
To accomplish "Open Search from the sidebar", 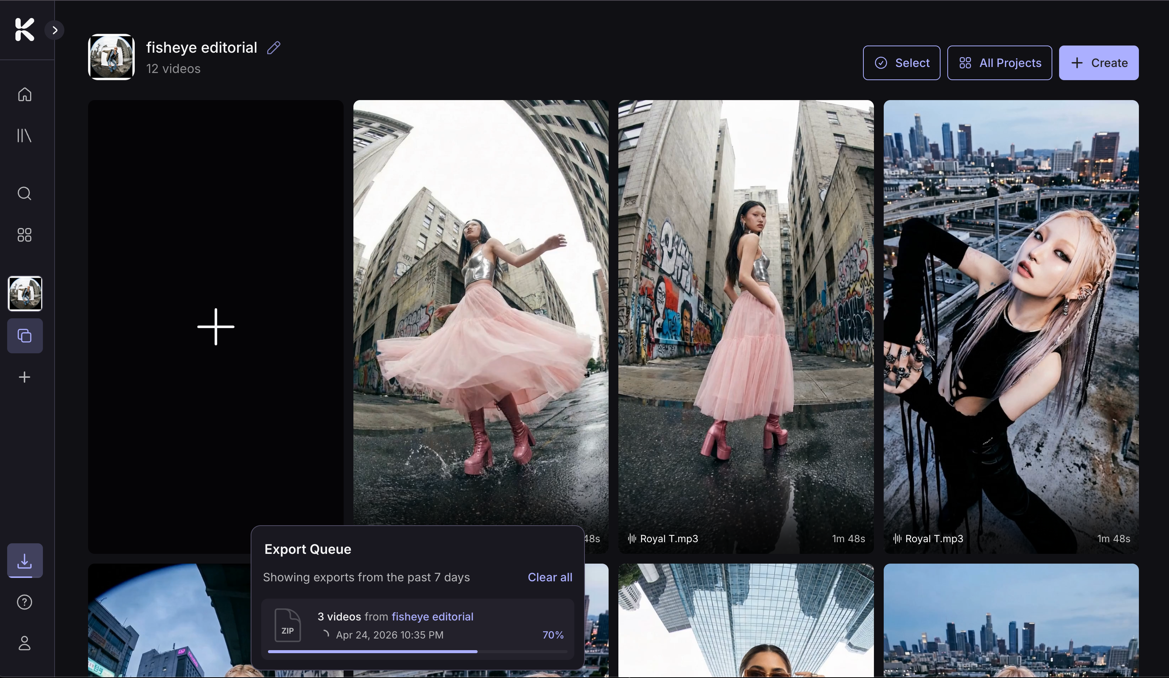I will point(24,193).
